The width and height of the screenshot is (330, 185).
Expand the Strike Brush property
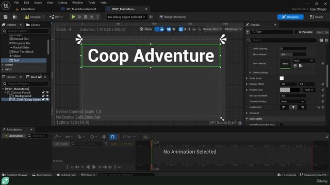(x=247, y=78)
